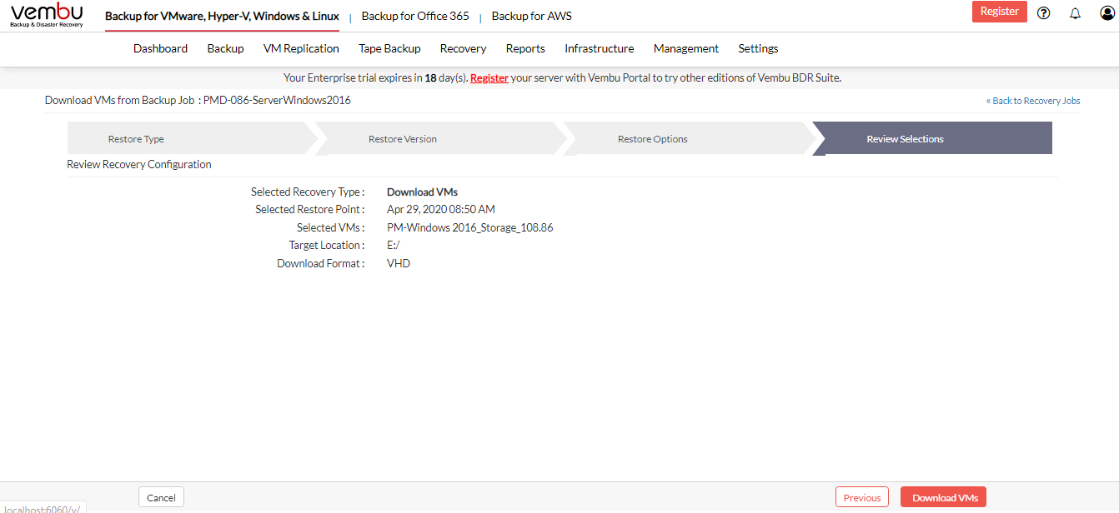Viewport: 1119px width, 513px height.
Task: Click the 'Selected Recovery Type :' label
Action: pos(308,192)
